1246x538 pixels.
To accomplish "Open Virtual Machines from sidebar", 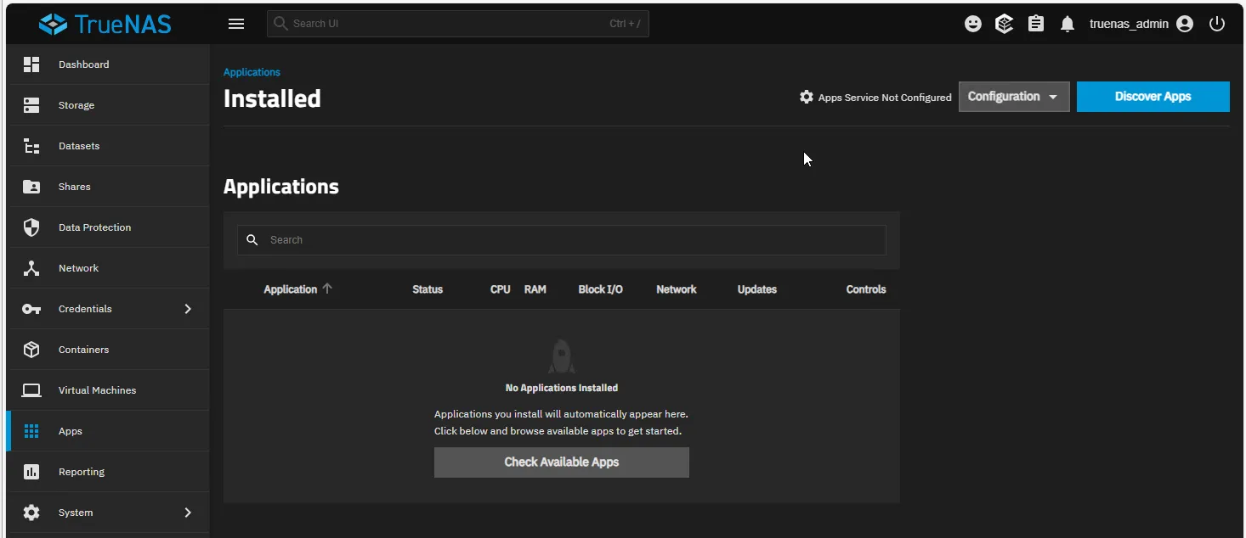I will (x=97, y=390).
